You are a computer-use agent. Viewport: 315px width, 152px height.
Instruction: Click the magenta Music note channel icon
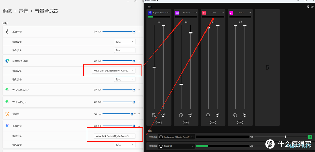[x=231, y=13]
